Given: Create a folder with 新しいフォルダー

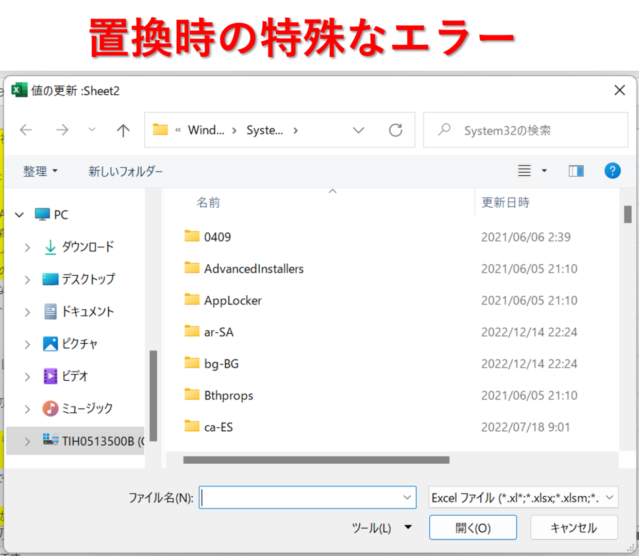Looking at the screenshot, I should [125, 171].
